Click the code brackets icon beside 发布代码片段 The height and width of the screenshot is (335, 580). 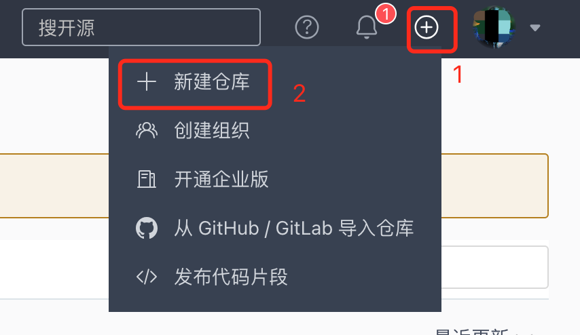click(x=147, y=277)
